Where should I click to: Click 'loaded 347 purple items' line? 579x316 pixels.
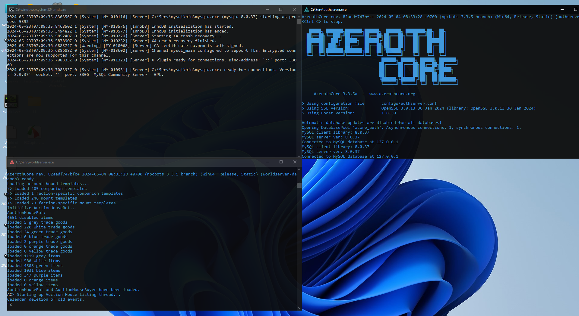click(35, 275)
